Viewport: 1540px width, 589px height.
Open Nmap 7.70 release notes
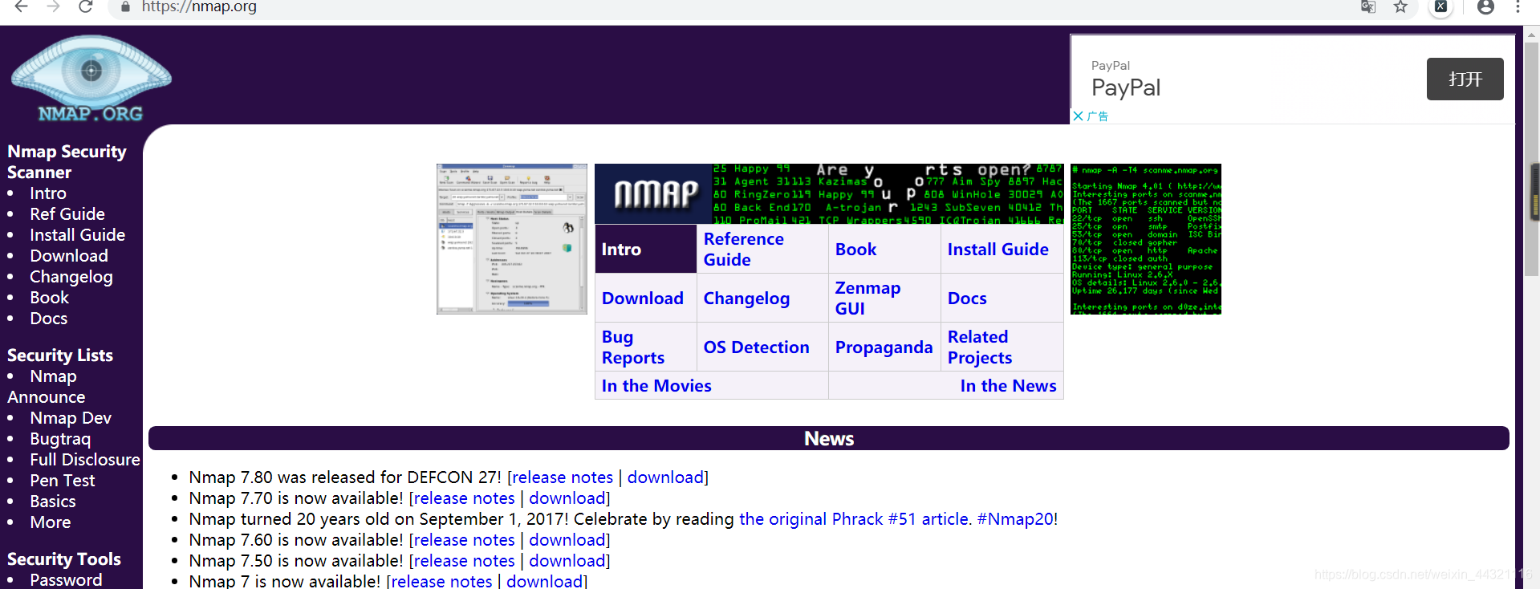point(464,498)
